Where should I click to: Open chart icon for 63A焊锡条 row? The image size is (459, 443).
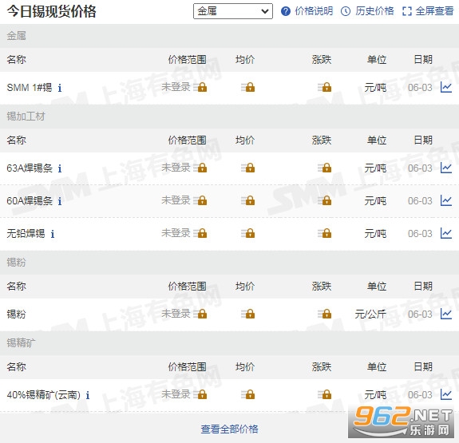(446, 168)
